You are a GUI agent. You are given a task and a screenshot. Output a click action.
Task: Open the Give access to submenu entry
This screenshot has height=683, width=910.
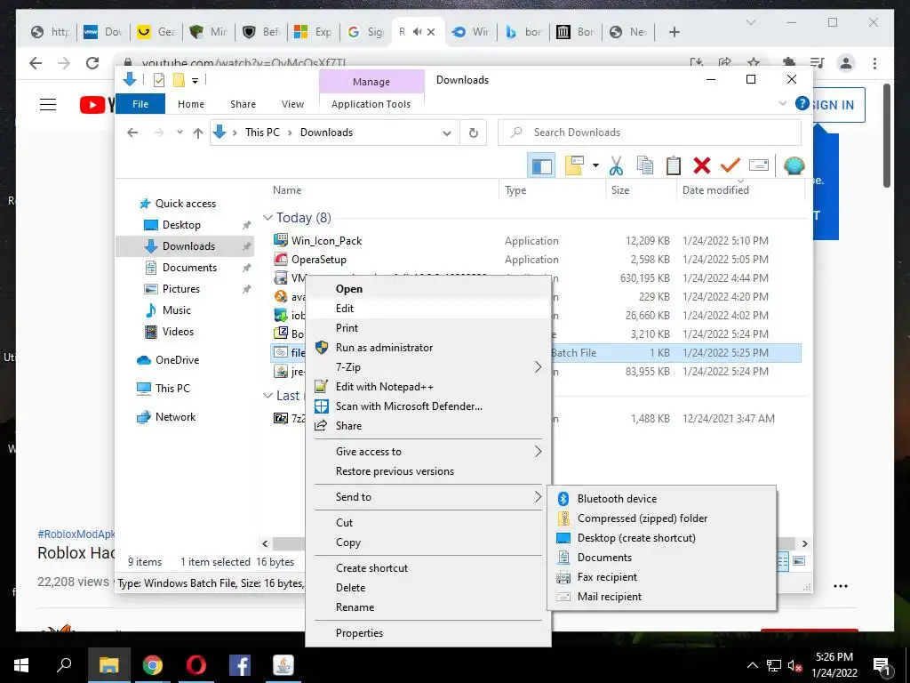tap(428, 452)
